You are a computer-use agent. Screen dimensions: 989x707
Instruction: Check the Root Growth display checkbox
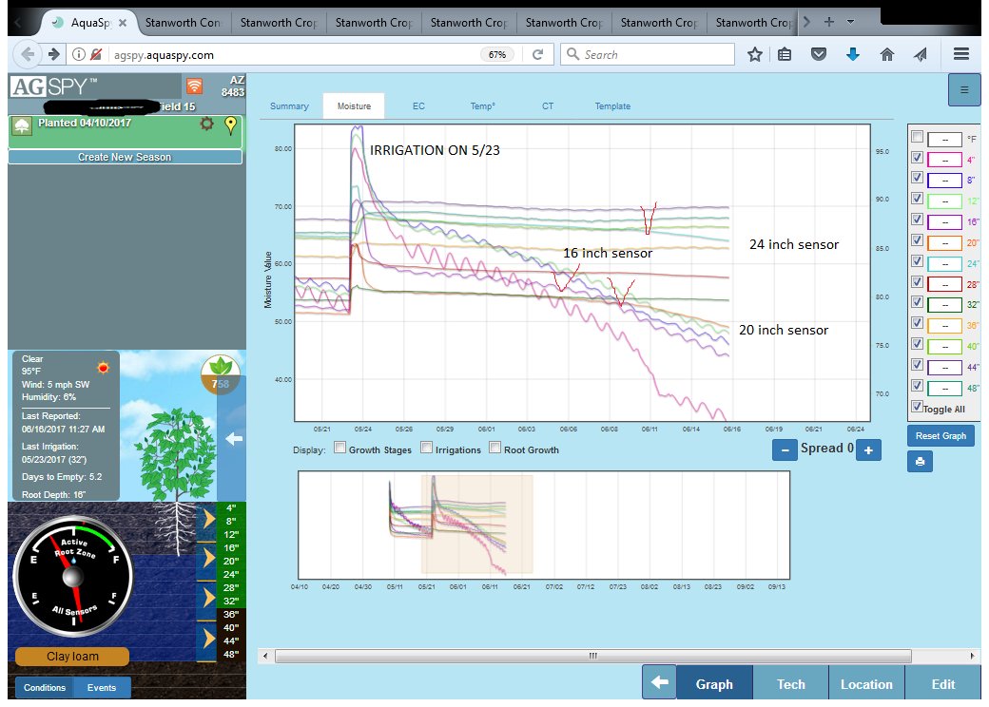494,447
